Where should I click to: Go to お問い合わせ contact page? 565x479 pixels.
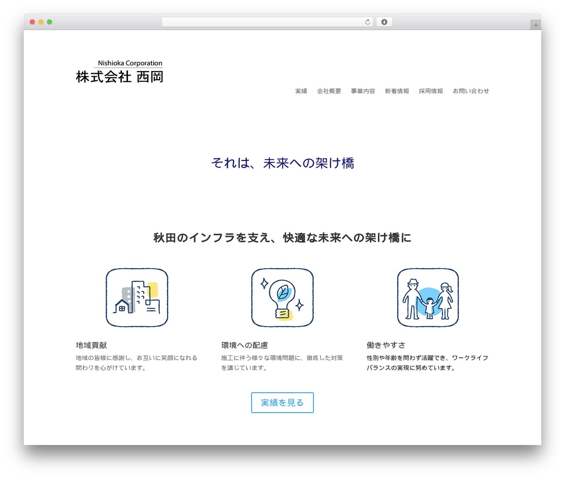[471, 91]
